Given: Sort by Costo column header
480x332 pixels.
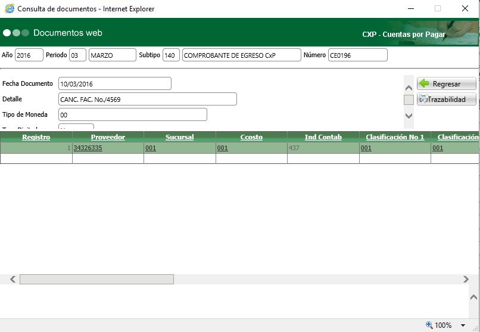Looking at the screenshot, I should 251,137.
